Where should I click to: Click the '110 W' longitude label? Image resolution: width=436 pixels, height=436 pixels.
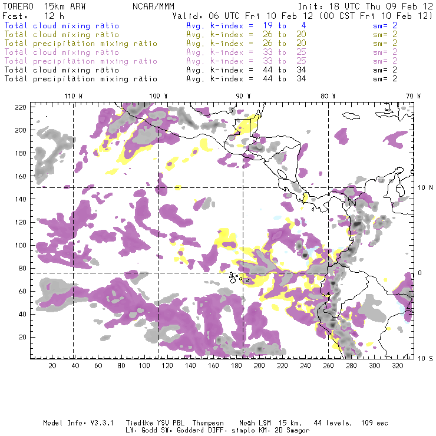click(74, 96)
